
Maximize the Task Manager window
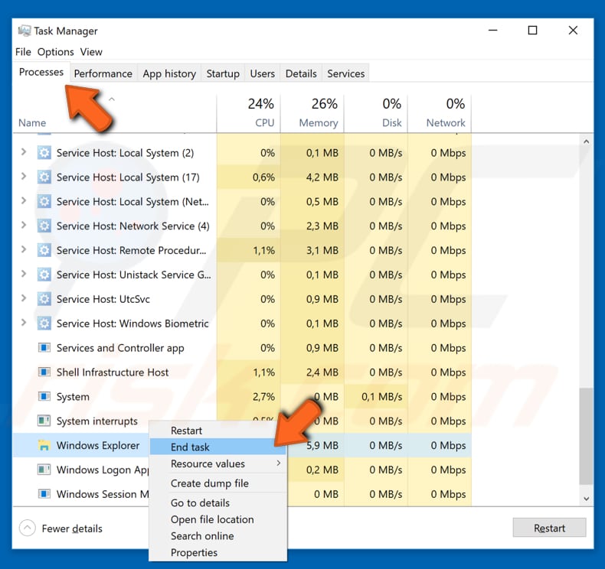tap(532, 31)
